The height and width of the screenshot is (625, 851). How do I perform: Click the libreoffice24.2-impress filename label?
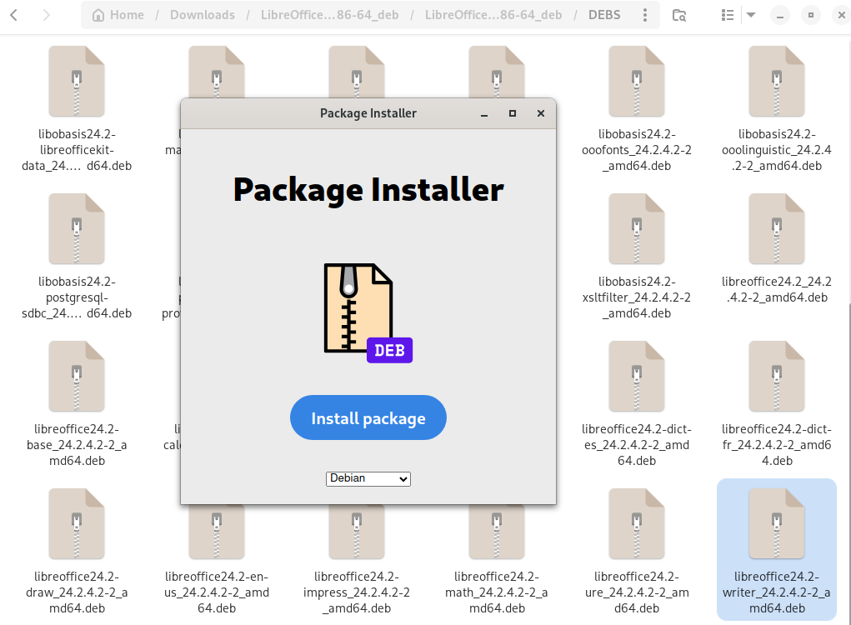coord(357,593)
